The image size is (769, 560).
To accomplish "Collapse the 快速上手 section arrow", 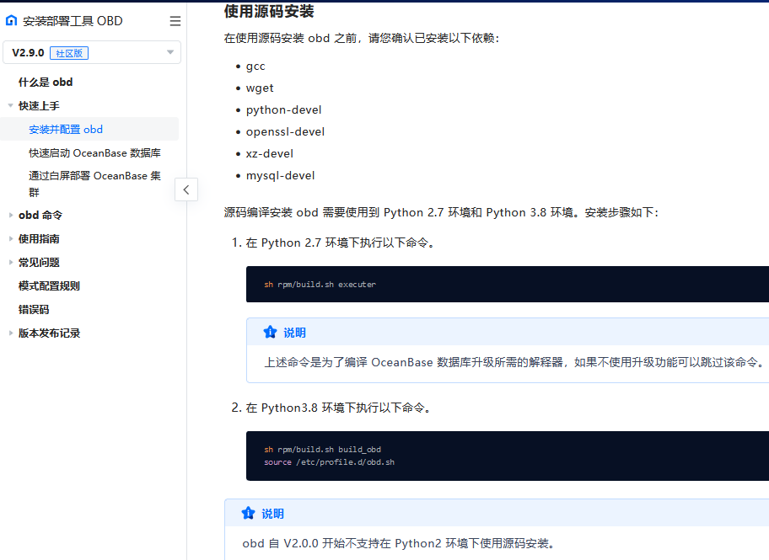I will pyautogui.click(x=10, y=106).
